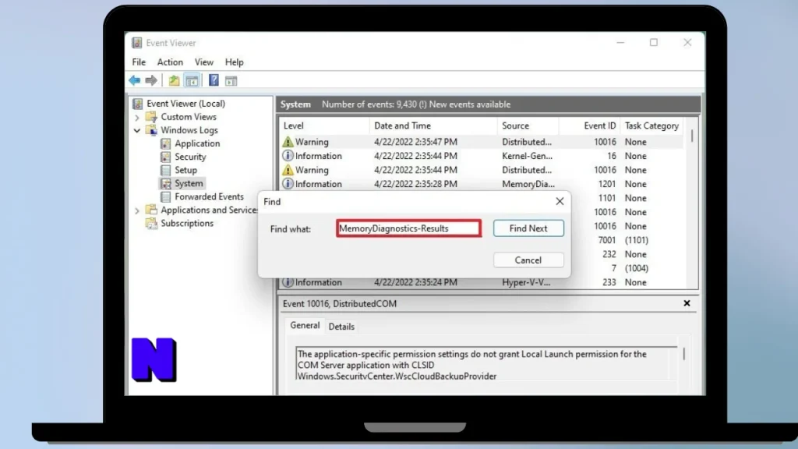This screenshot has width=798, height=449.
Task: Open the Help toolbar icon
Action: click(214, 80)
